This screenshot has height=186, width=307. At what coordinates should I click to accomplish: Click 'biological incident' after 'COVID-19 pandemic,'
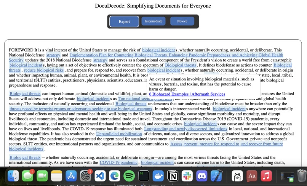click(157, 162)
